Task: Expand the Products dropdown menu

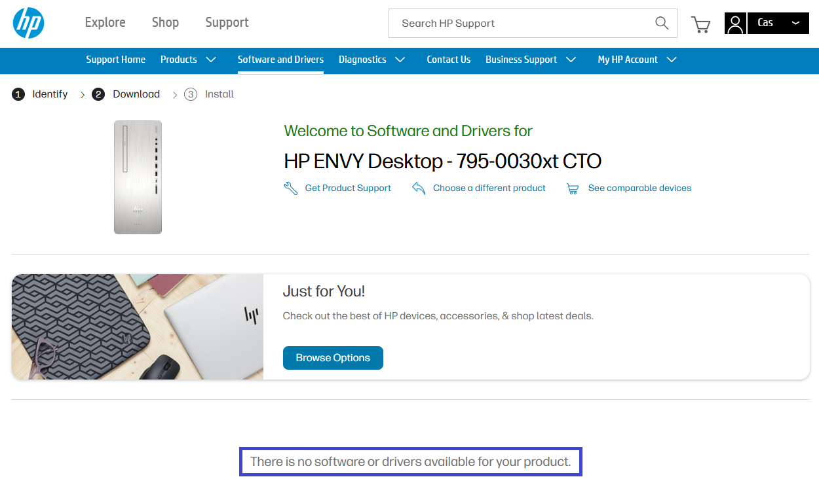Action: [188, 60]
